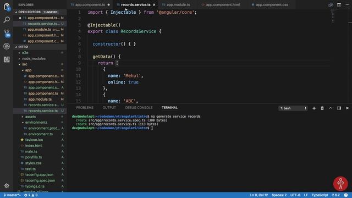Open the Explorer view in activity bar

(x=7, y=7)
